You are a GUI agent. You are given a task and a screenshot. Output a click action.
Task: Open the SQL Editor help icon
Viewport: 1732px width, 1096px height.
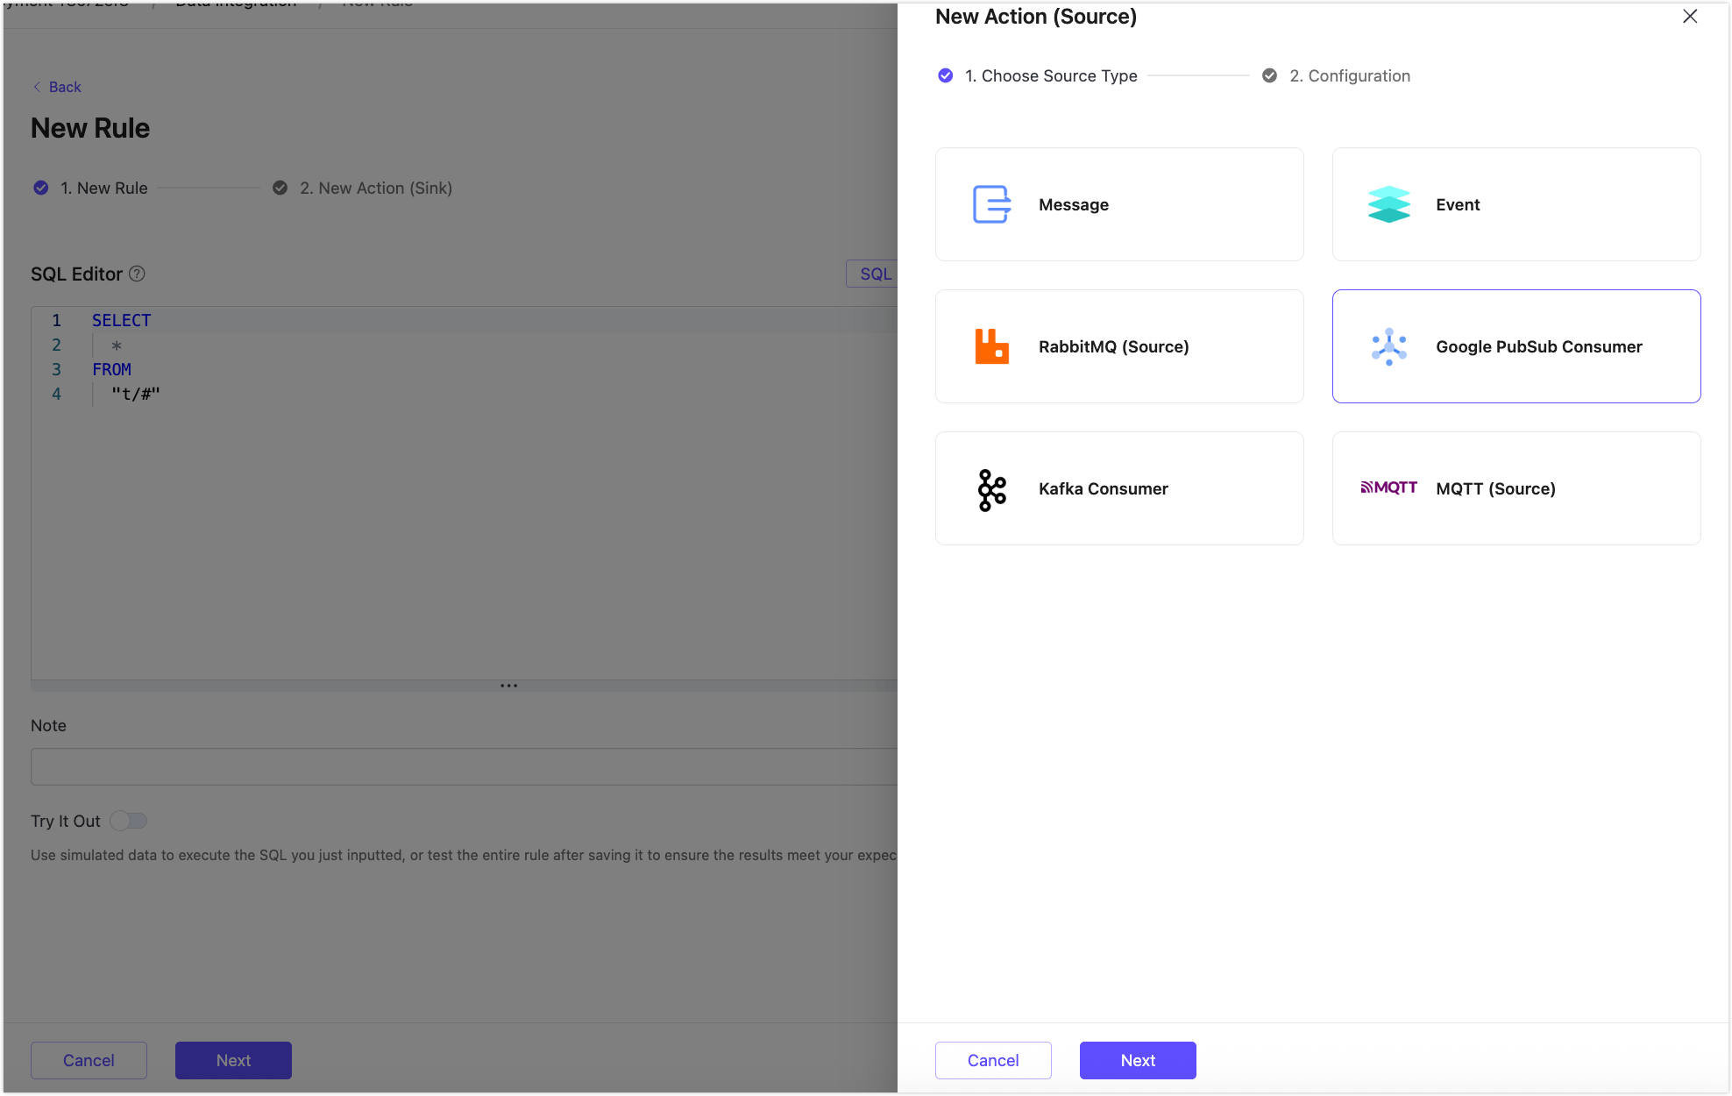(x=137, y=274)
